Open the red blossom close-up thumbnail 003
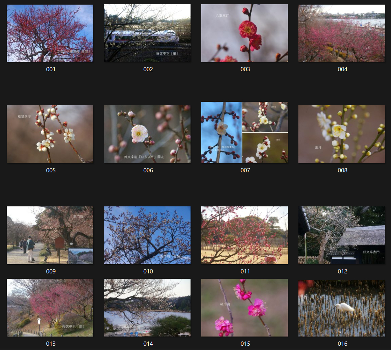This screenshot has width=391, height=350. [x=244, y=33]
